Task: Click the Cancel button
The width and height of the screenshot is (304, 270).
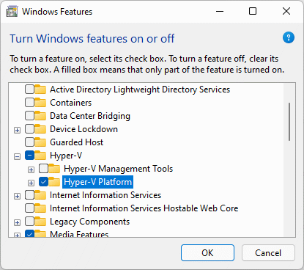Action: tap(268, 252)
